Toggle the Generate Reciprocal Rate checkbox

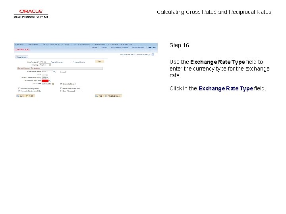tap(19, 91)
